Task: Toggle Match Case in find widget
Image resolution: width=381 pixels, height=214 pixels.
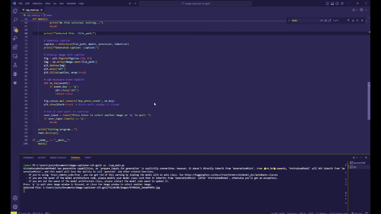Action: (x=321, y=20)
